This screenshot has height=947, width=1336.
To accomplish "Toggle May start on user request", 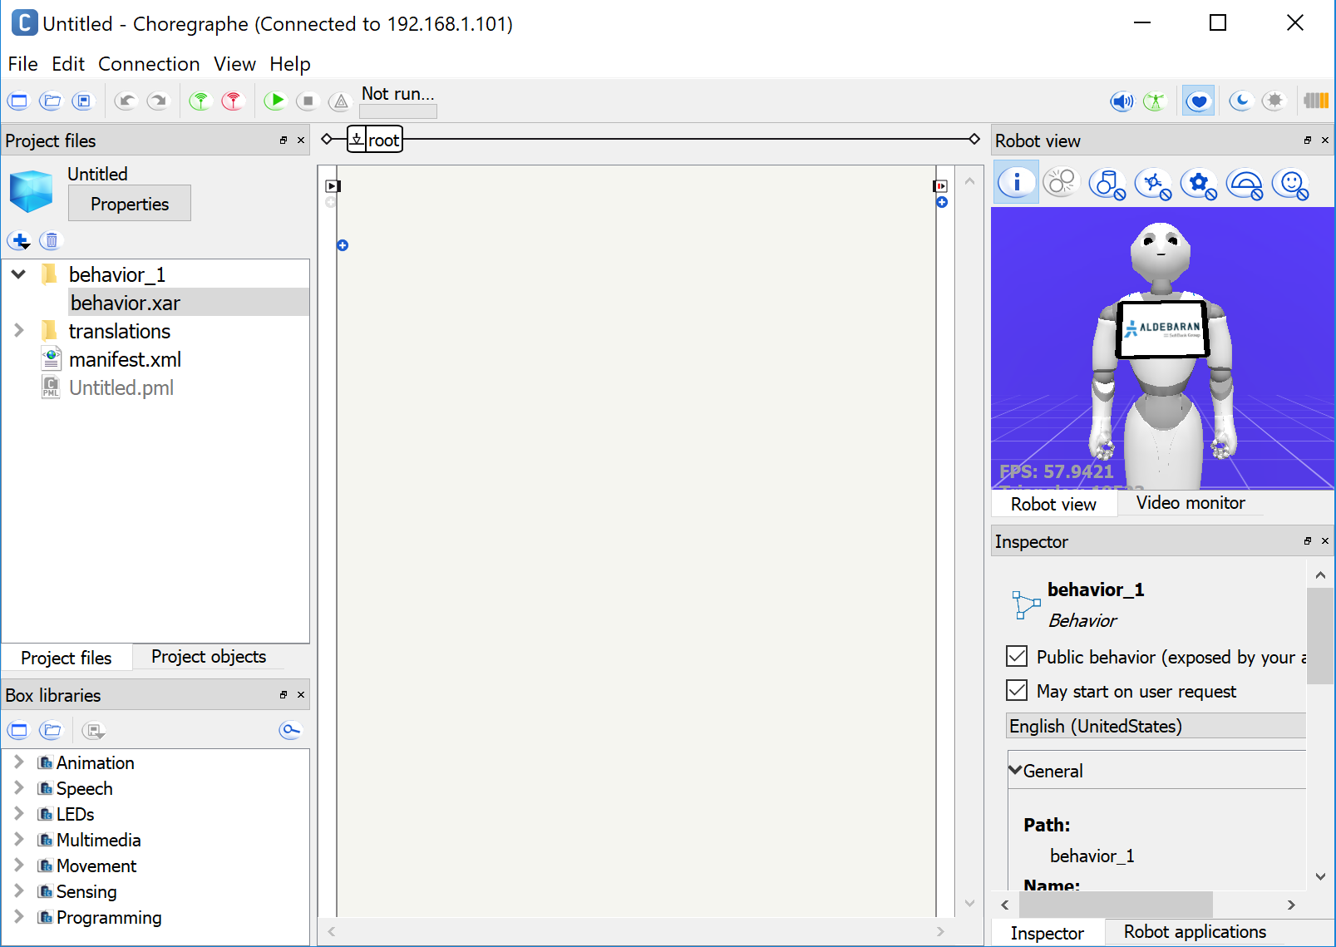I will point(1017,690).
